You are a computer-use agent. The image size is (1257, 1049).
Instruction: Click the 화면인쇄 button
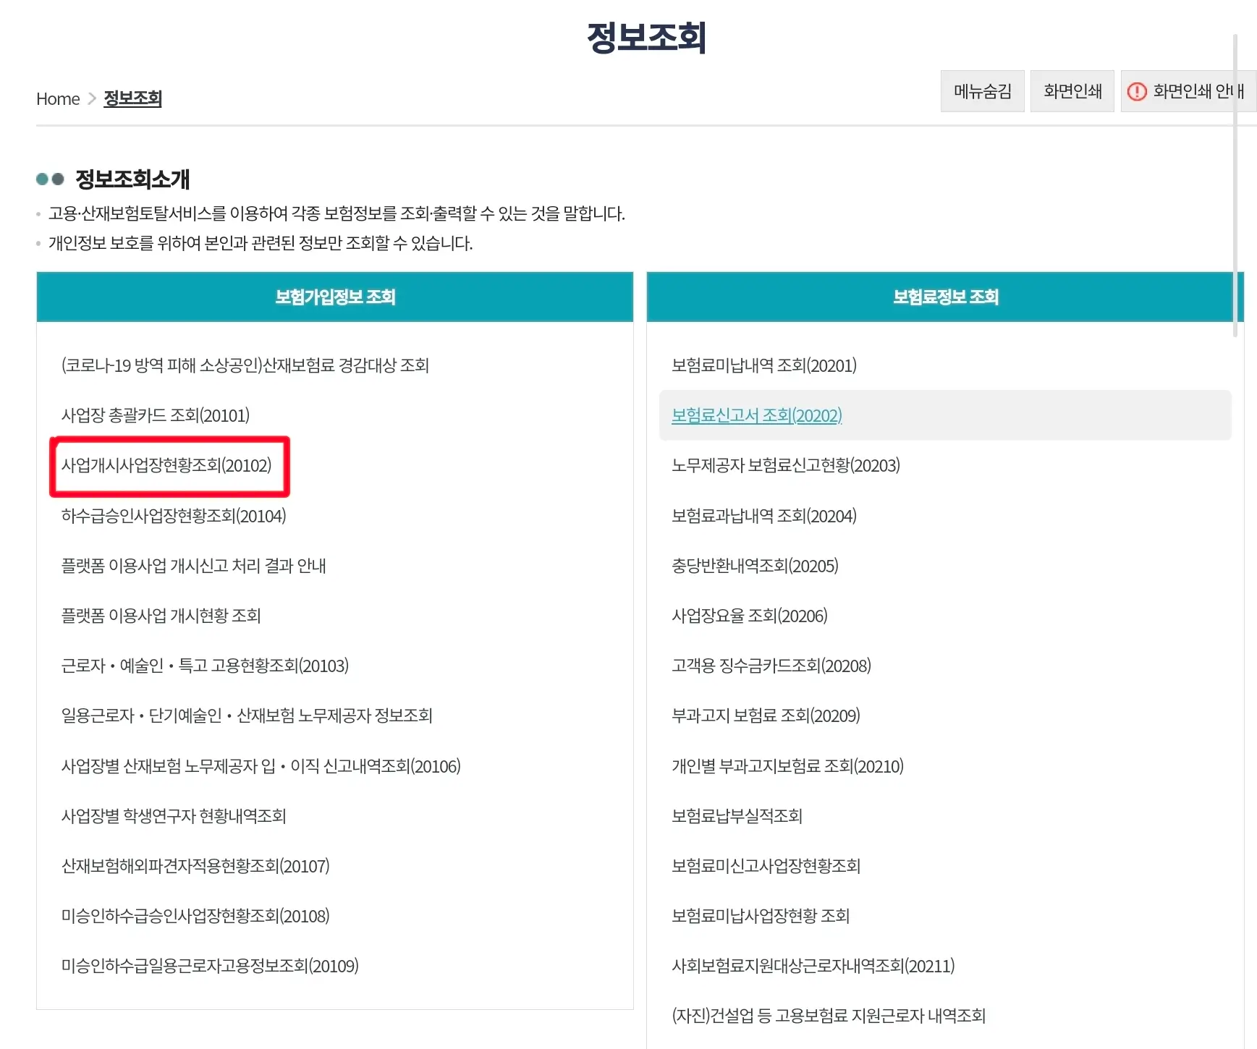coord(1072,91)
